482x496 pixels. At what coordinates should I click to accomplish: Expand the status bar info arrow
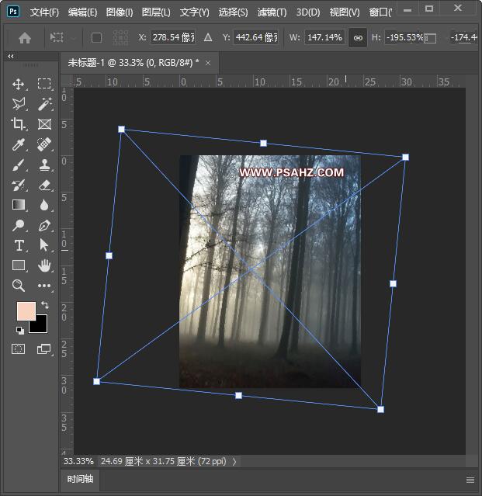coord(234,462)
